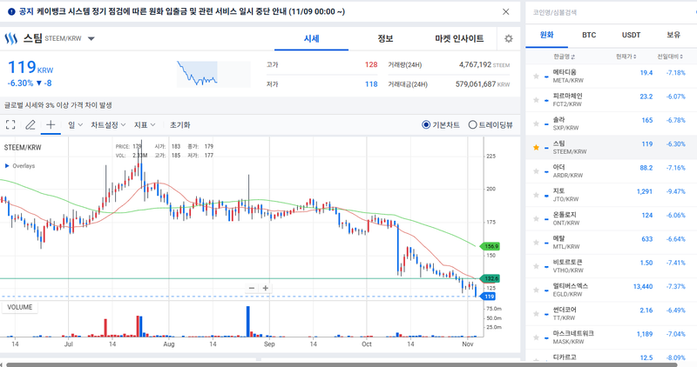
Task: Click the fullscreen chart icon
Action: tap(10, 124)
